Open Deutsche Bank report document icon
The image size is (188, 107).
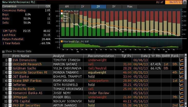pyautogui.click(x=10, y=89)
